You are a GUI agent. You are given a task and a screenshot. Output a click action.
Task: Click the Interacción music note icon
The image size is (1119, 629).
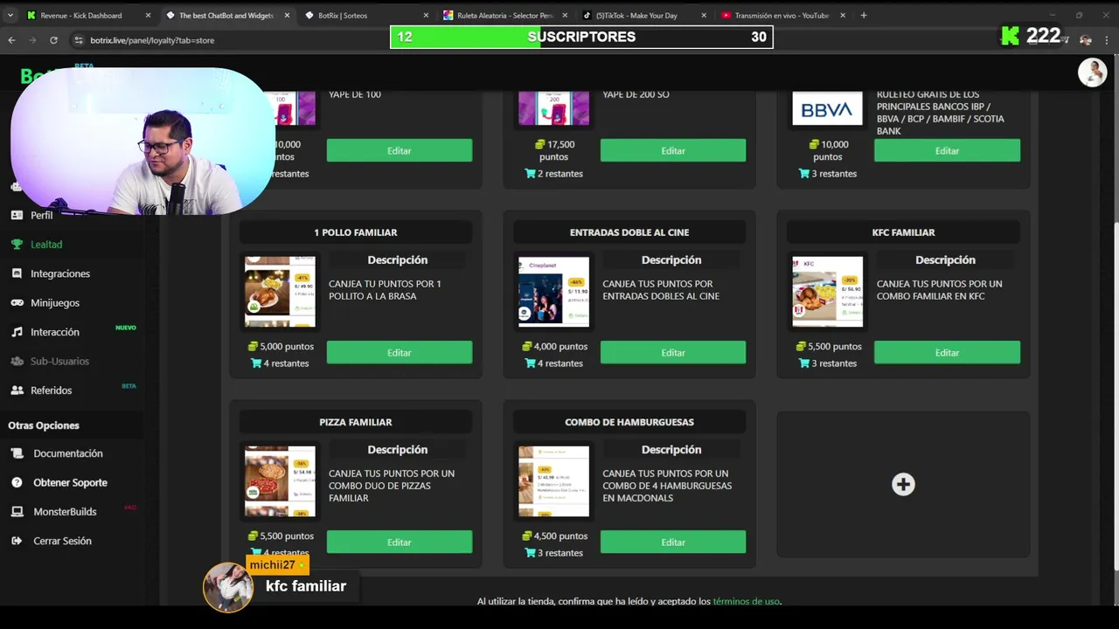(17, 332)
